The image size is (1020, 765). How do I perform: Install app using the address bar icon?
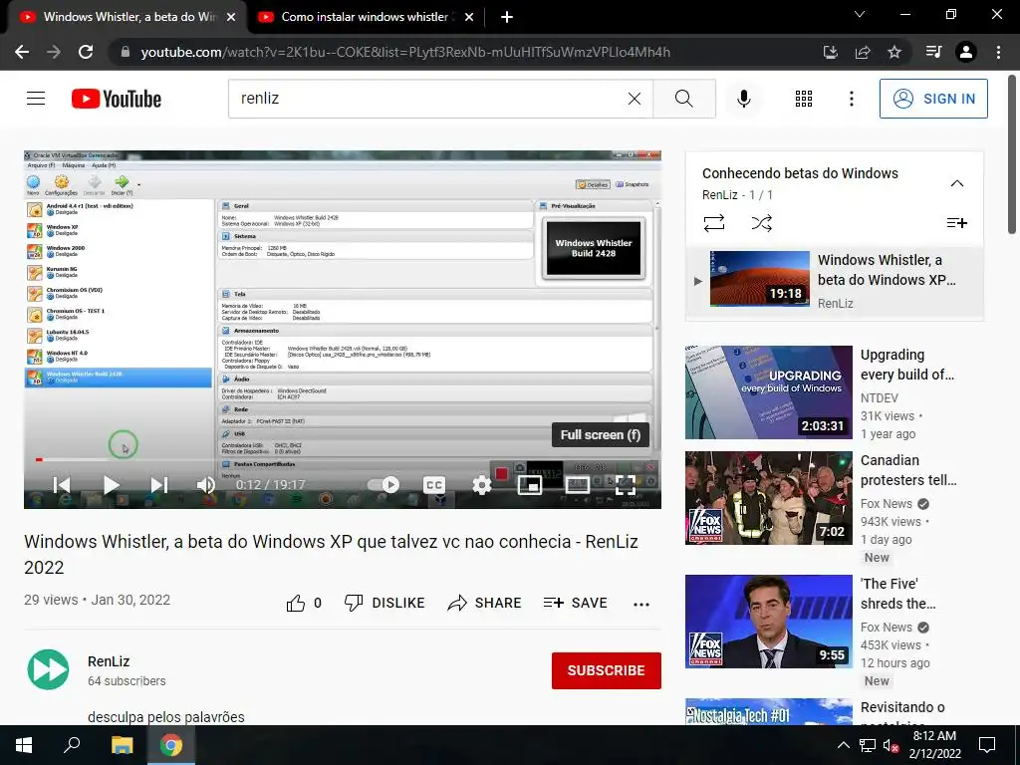(830, 52)
